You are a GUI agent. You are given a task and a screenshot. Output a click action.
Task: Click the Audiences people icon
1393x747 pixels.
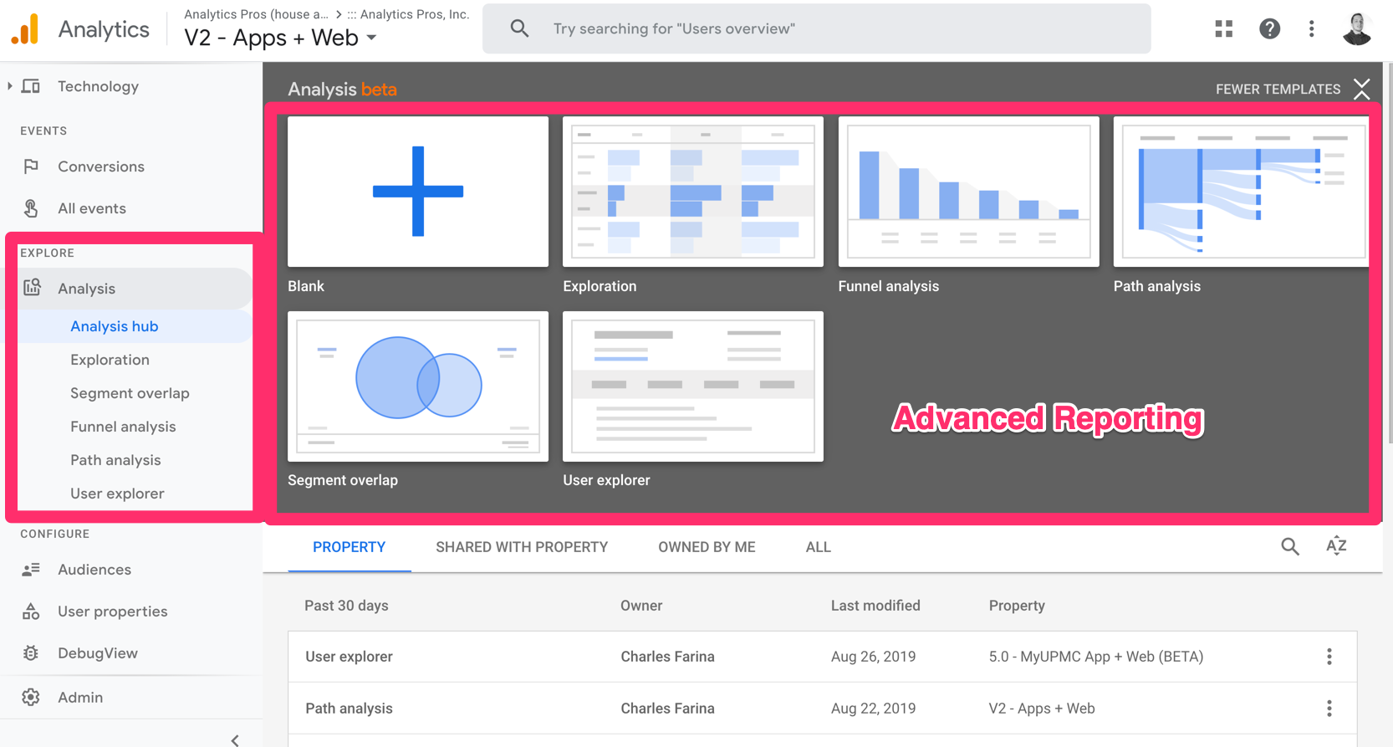click(x=31, y=570)
